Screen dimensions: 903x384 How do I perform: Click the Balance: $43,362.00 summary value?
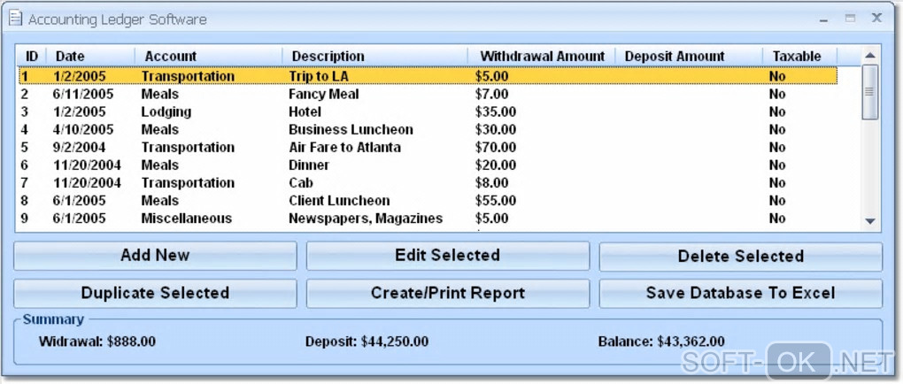pyautogui.click(x=661, y=342)
